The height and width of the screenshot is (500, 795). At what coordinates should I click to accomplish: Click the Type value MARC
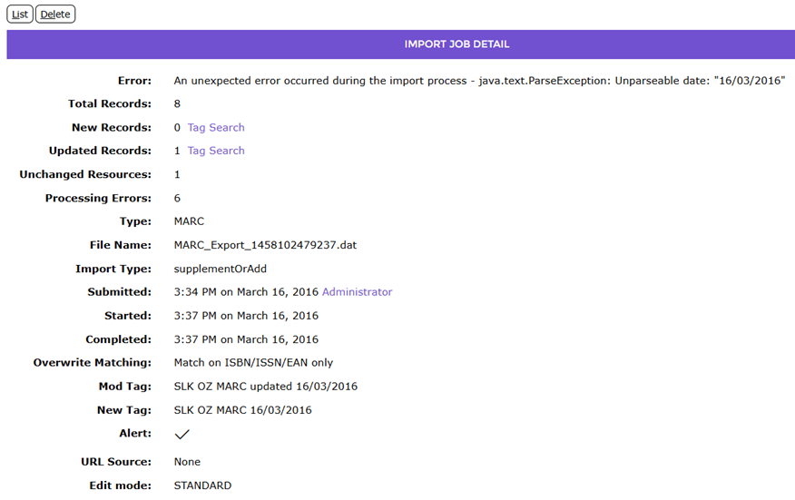(189, 221)
